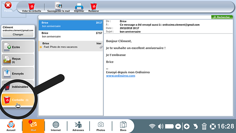Click the zoom in plus icon
The image size is (236, 133).
tap(187, 126)
